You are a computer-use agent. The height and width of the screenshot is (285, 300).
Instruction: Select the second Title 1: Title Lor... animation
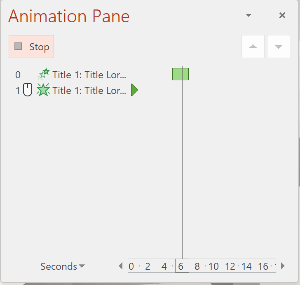pos(89,91)
